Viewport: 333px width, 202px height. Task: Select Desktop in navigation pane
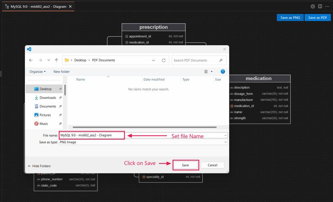pyautogui.click(x=45, y=89)
